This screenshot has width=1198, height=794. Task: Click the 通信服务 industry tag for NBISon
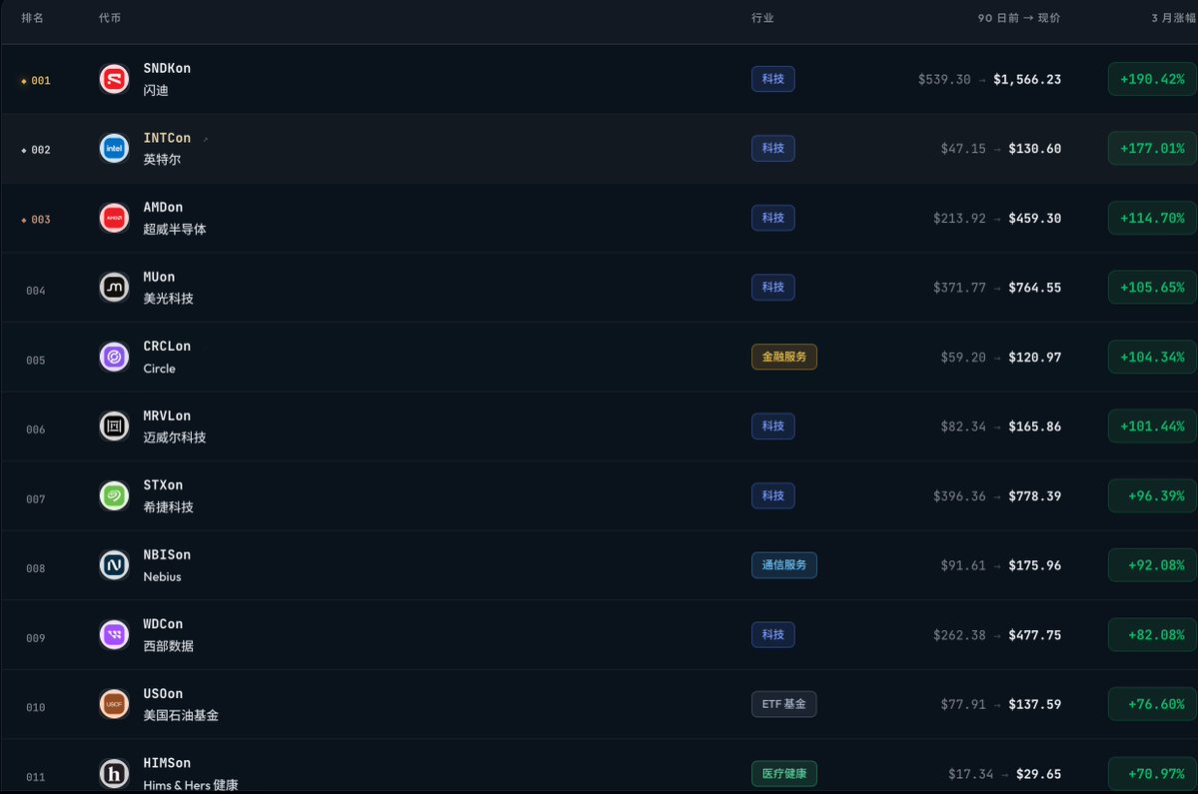tap(784, 565)
